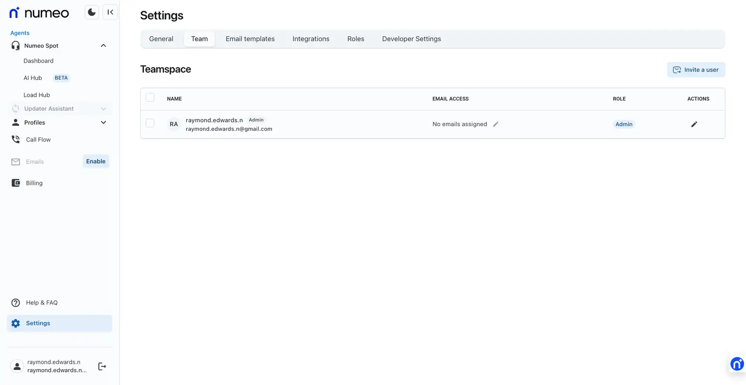This screenshot has height=385, width=746.
Task: Open Help & FAQ page
Action: (x=42, y=303)
